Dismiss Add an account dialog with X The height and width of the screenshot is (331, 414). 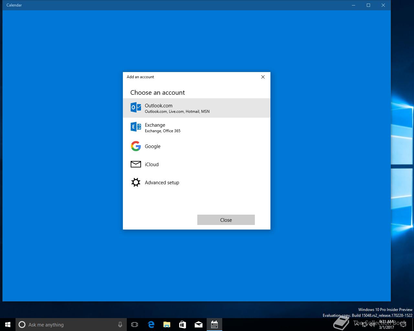coord(263,77)
